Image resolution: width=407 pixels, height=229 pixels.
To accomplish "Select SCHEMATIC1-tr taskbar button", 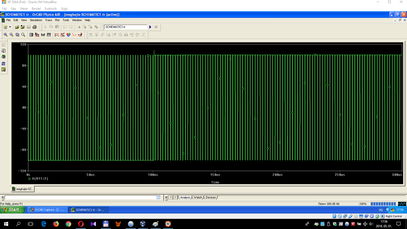I will [89, 210].
